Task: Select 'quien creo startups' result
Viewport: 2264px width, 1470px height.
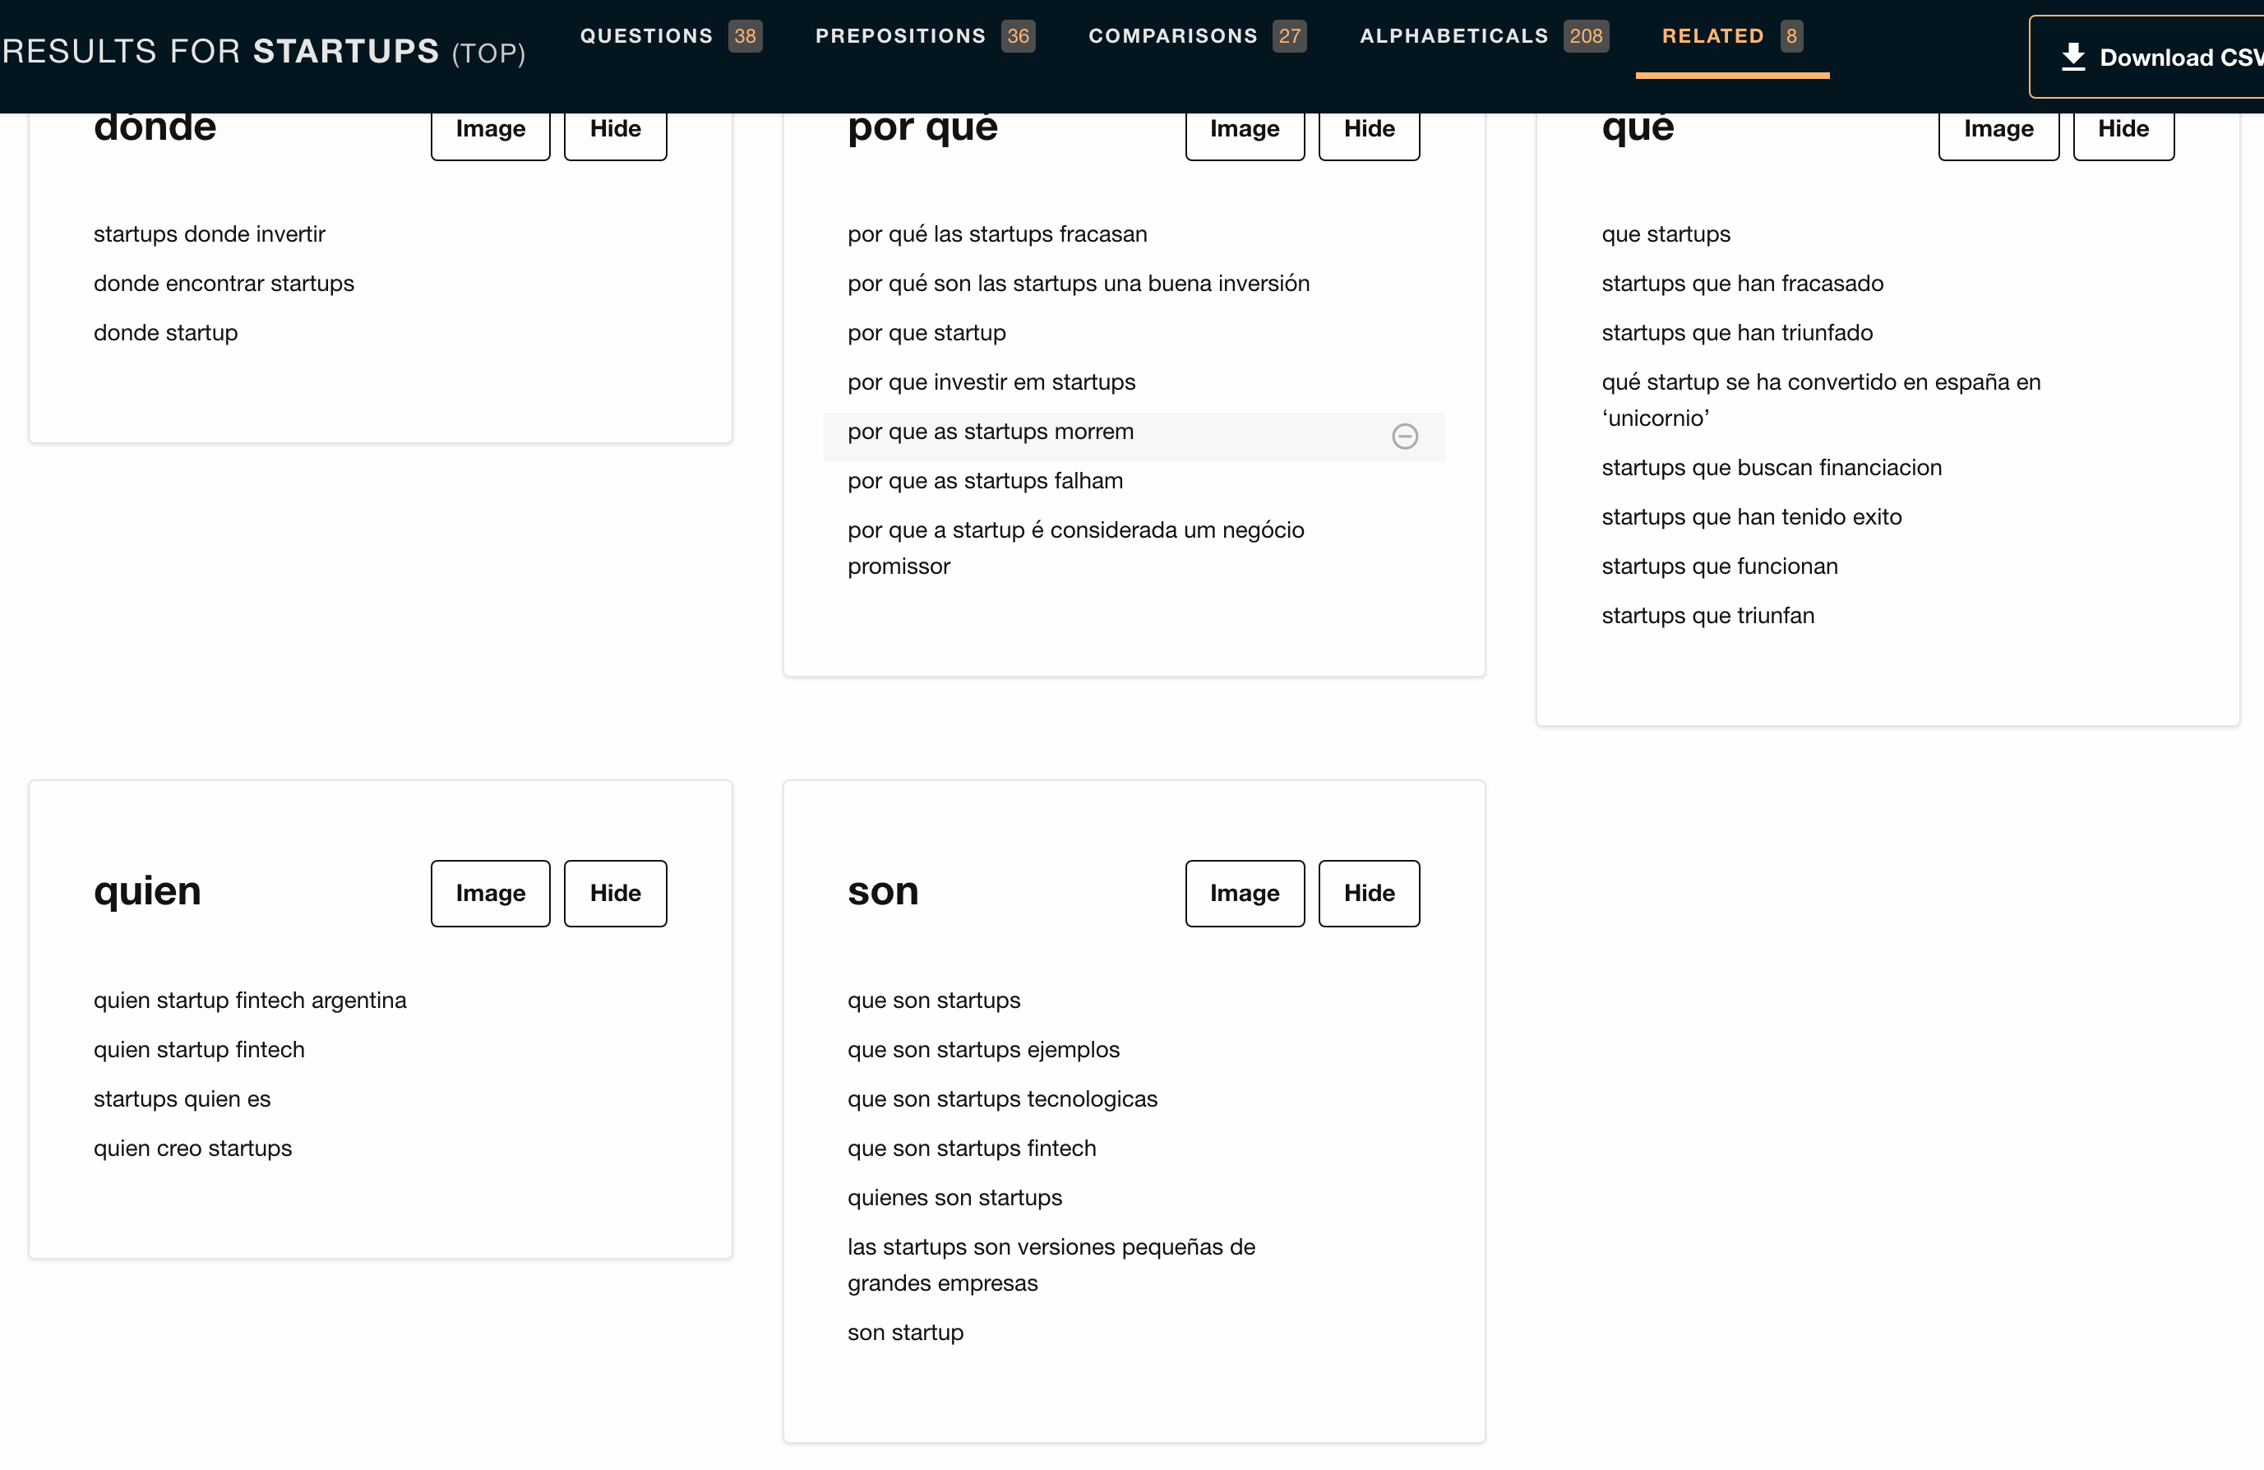Action: tap(192, 1148)
